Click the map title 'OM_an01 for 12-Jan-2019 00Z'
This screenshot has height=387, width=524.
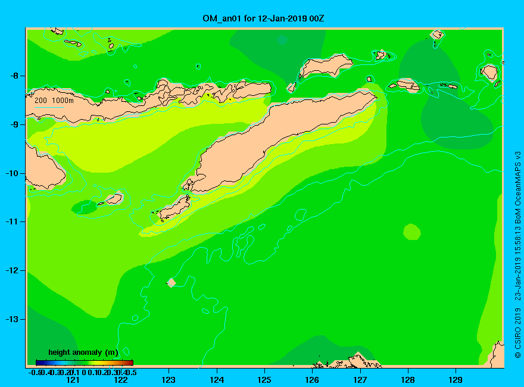[263, 18]
